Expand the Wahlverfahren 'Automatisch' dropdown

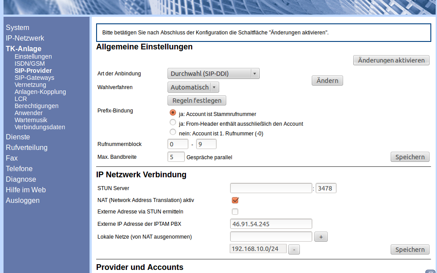point(193,87)
